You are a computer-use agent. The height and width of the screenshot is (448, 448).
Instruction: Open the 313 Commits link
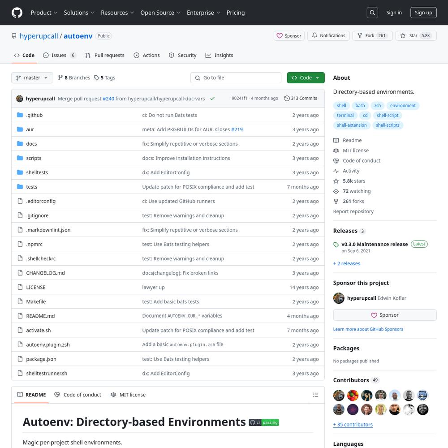click(301, 98)
